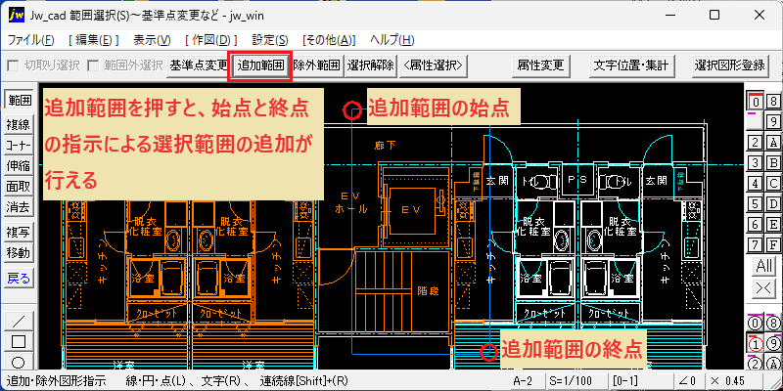
Task: Toggle layer button 7
Action: tap(755, 245)
